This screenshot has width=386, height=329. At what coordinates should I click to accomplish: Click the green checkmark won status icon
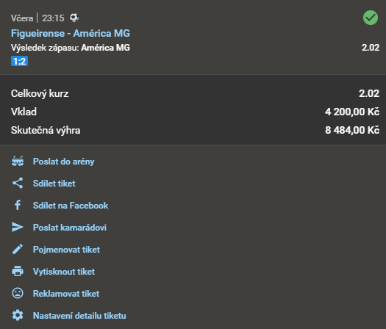coord(371,18)
